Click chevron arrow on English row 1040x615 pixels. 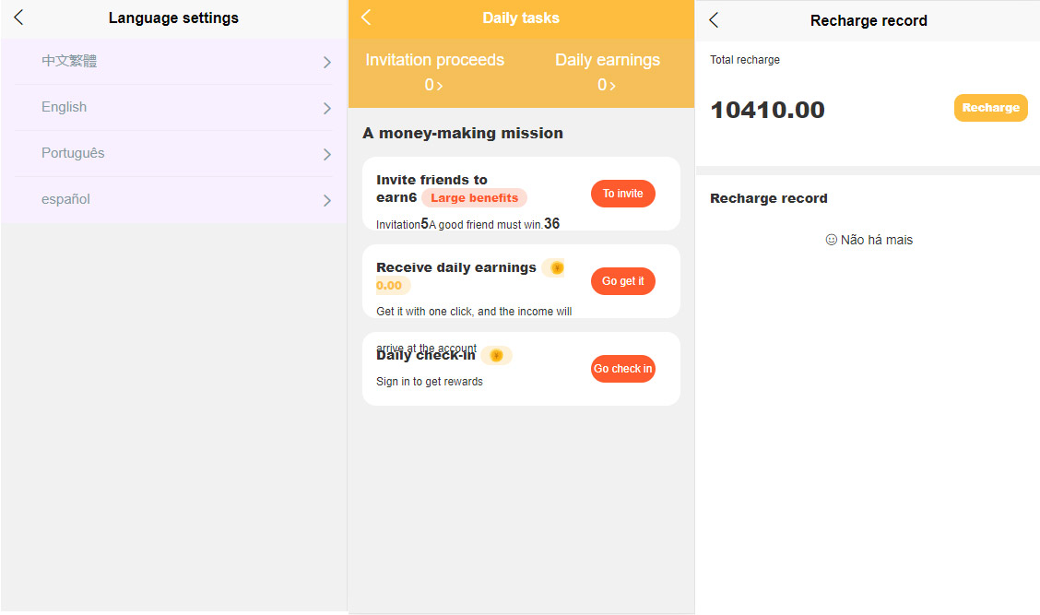point(326,109)
